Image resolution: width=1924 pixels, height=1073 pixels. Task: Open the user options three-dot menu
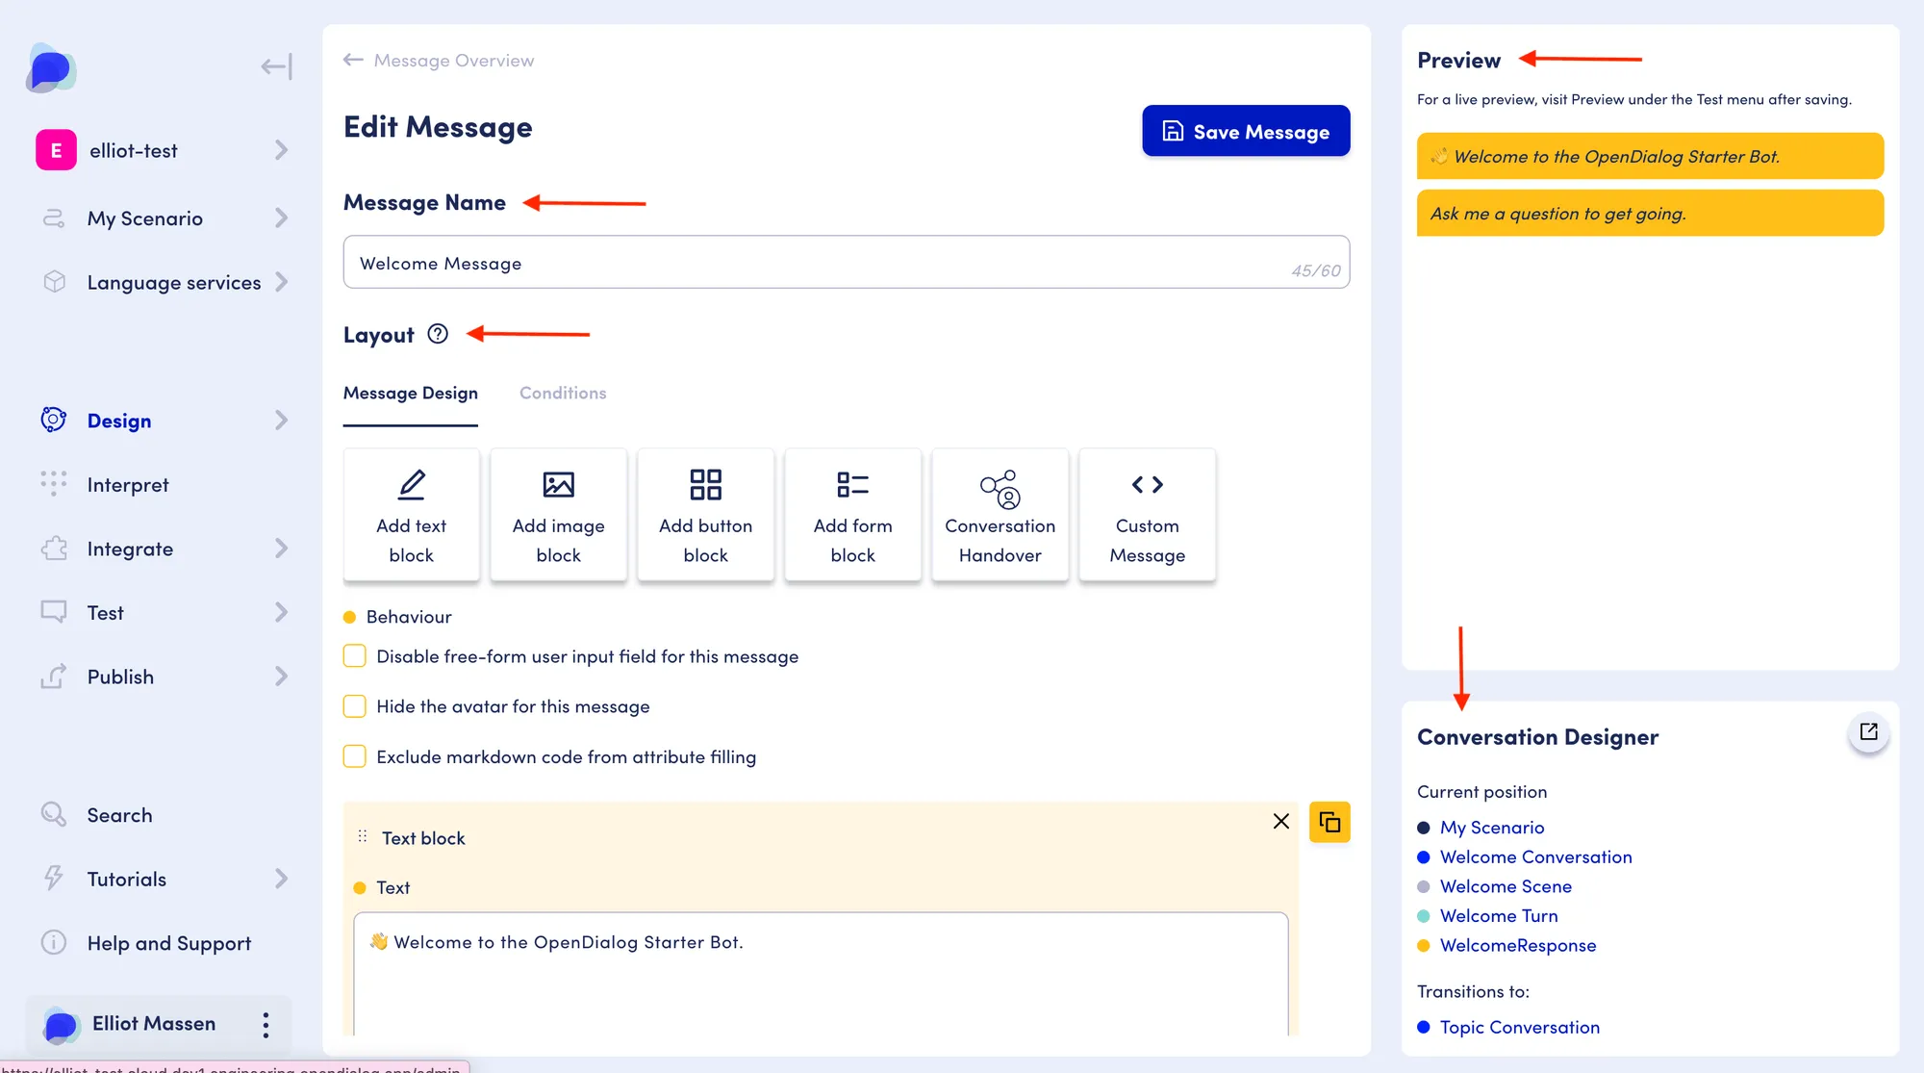266,1025
